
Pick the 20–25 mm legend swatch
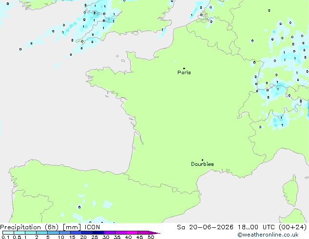[87, 233]
